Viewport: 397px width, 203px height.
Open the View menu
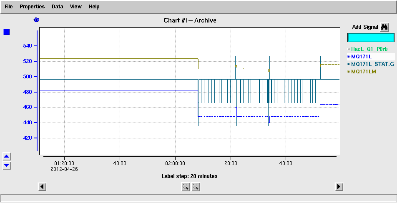point(76,7)
